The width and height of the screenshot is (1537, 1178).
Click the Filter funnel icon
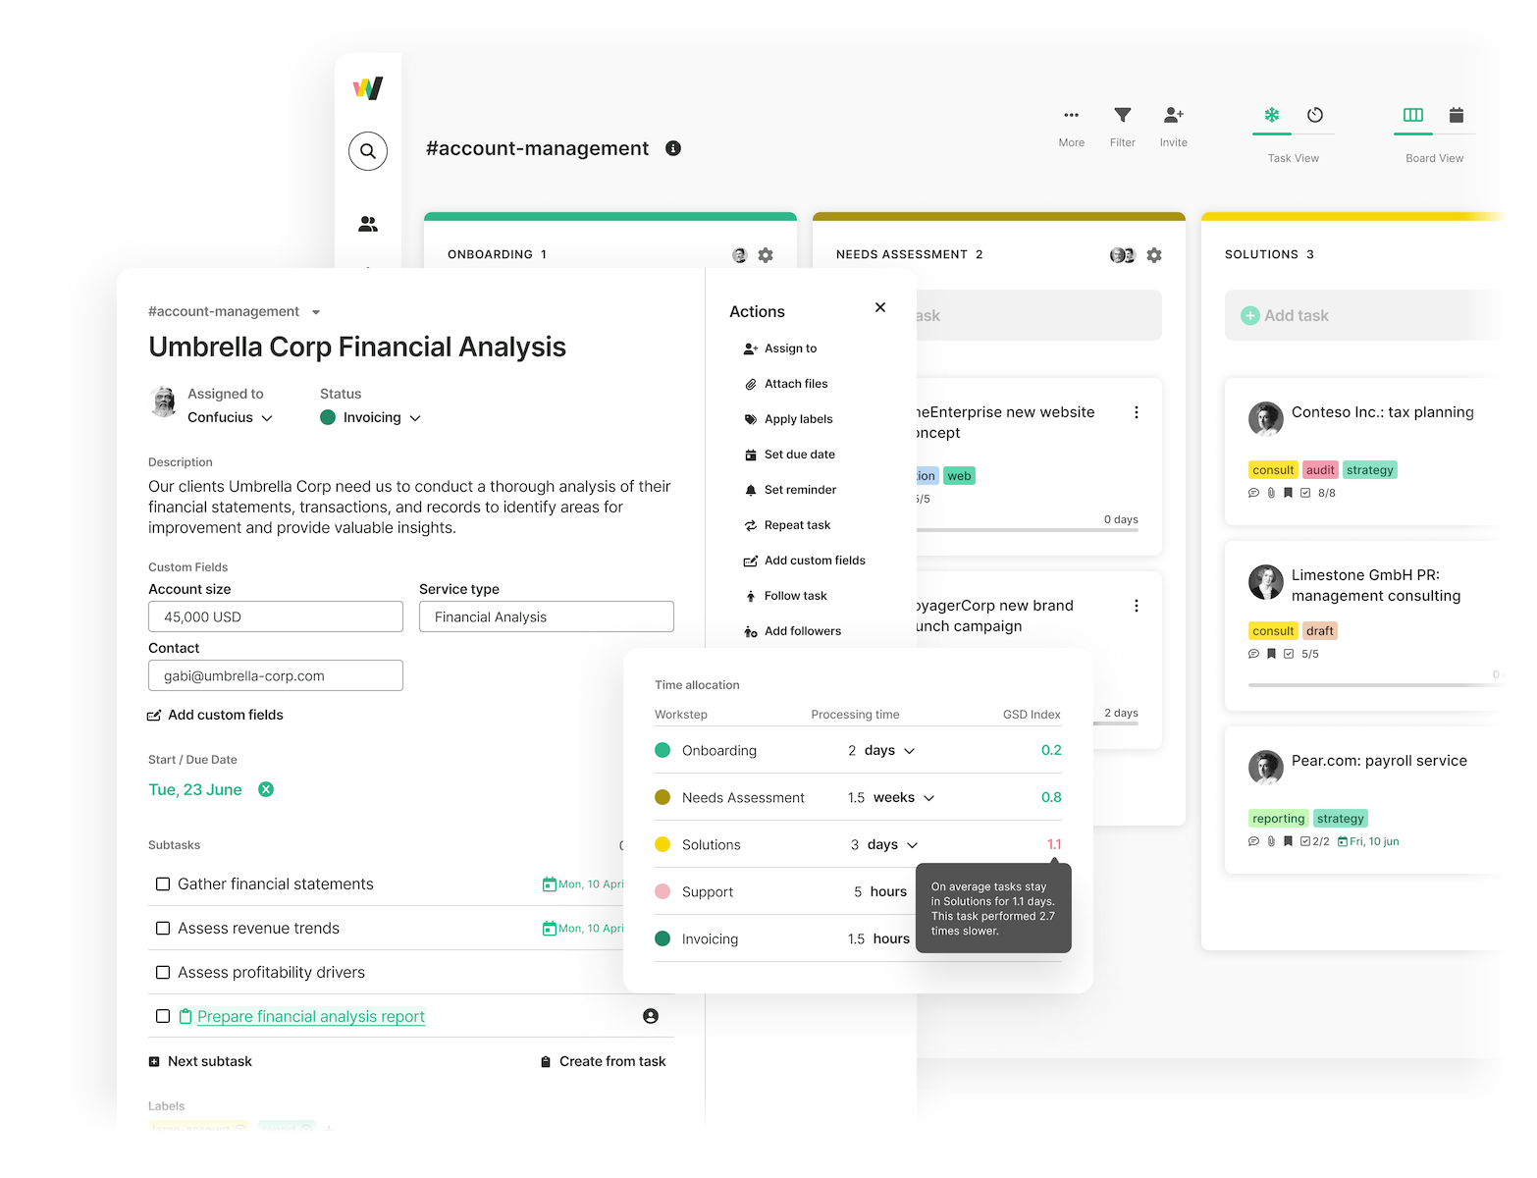[x=1122, y=116]
